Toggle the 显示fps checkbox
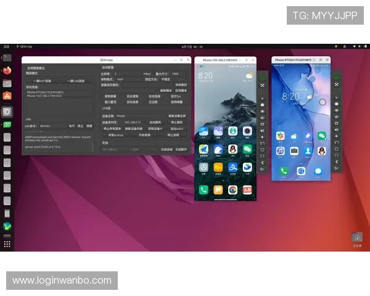This screenshot has width=370, height=296. pyautogui.click(x=175, y=96)
